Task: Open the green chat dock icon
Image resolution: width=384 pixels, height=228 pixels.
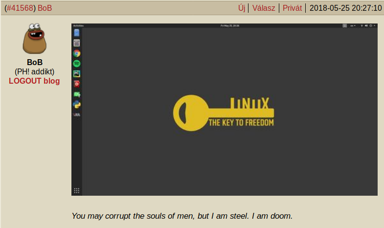Action: tap(77, 94)
